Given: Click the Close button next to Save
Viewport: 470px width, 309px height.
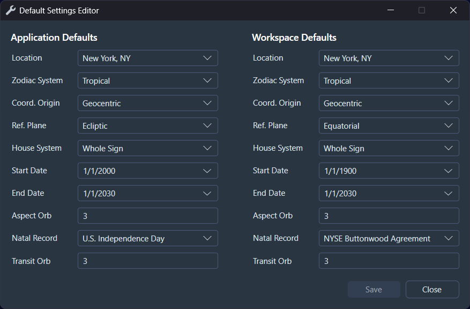Looking at the screenshot, I should (432, 289).
